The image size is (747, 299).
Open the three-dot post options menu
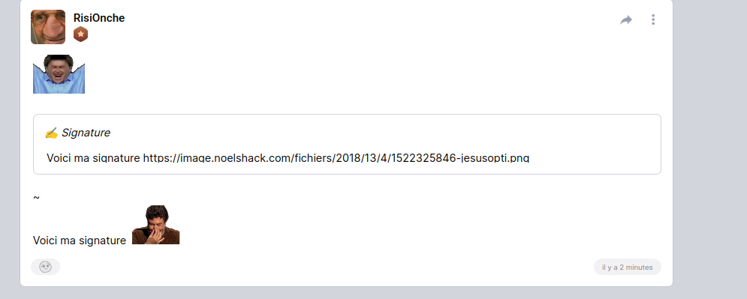pyautogui.click(x=653, y=19)
